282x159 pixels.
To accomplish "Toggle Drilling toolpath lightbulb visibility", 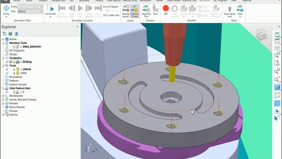I will (14, 62).
